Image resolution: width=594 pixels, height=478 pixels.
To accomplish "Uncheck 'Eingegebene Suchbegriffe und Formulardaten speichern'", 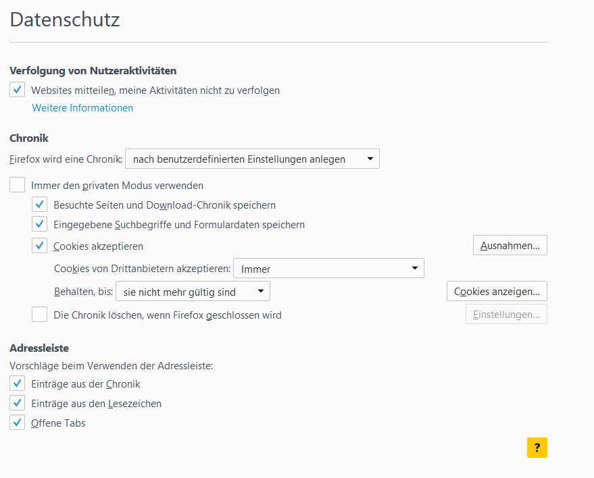I will 40,224.
